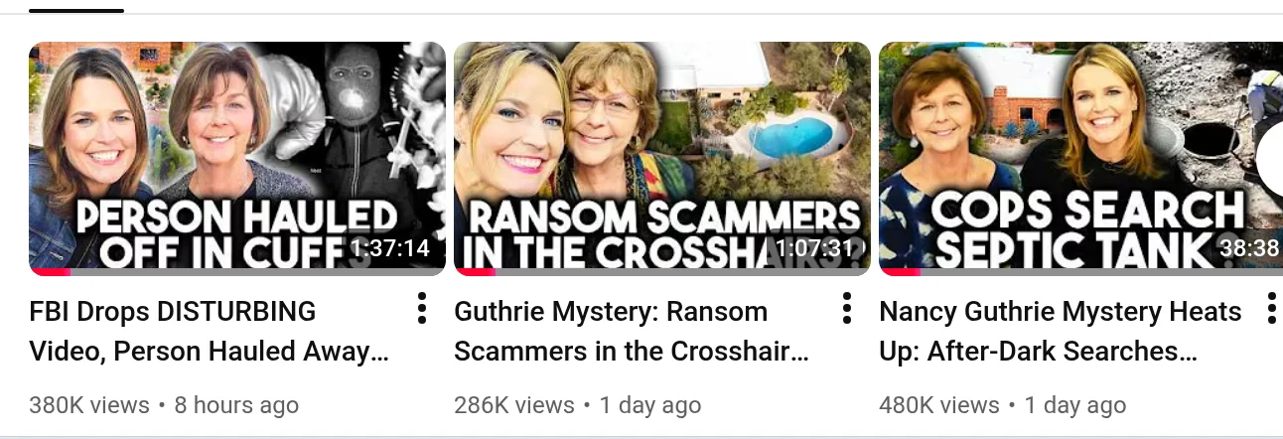Open three-dot menu for Nancy Guthrie video
Image resolution: width=1283 pixels, height=439 pixels.
[x=1272, y=309]
